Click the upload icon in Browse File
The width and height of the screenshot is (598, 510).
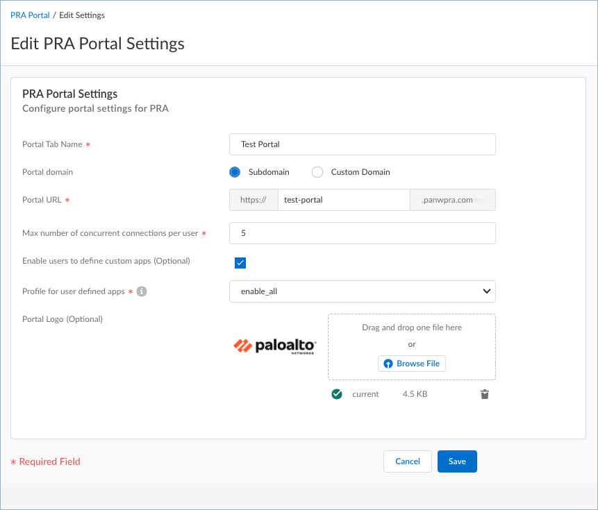(388, 364)
